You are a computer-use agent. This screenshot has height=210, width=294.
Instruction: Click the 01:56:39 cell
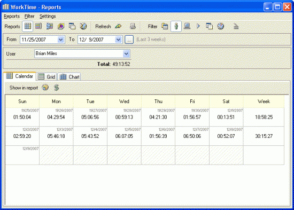[x=158, y=136]
